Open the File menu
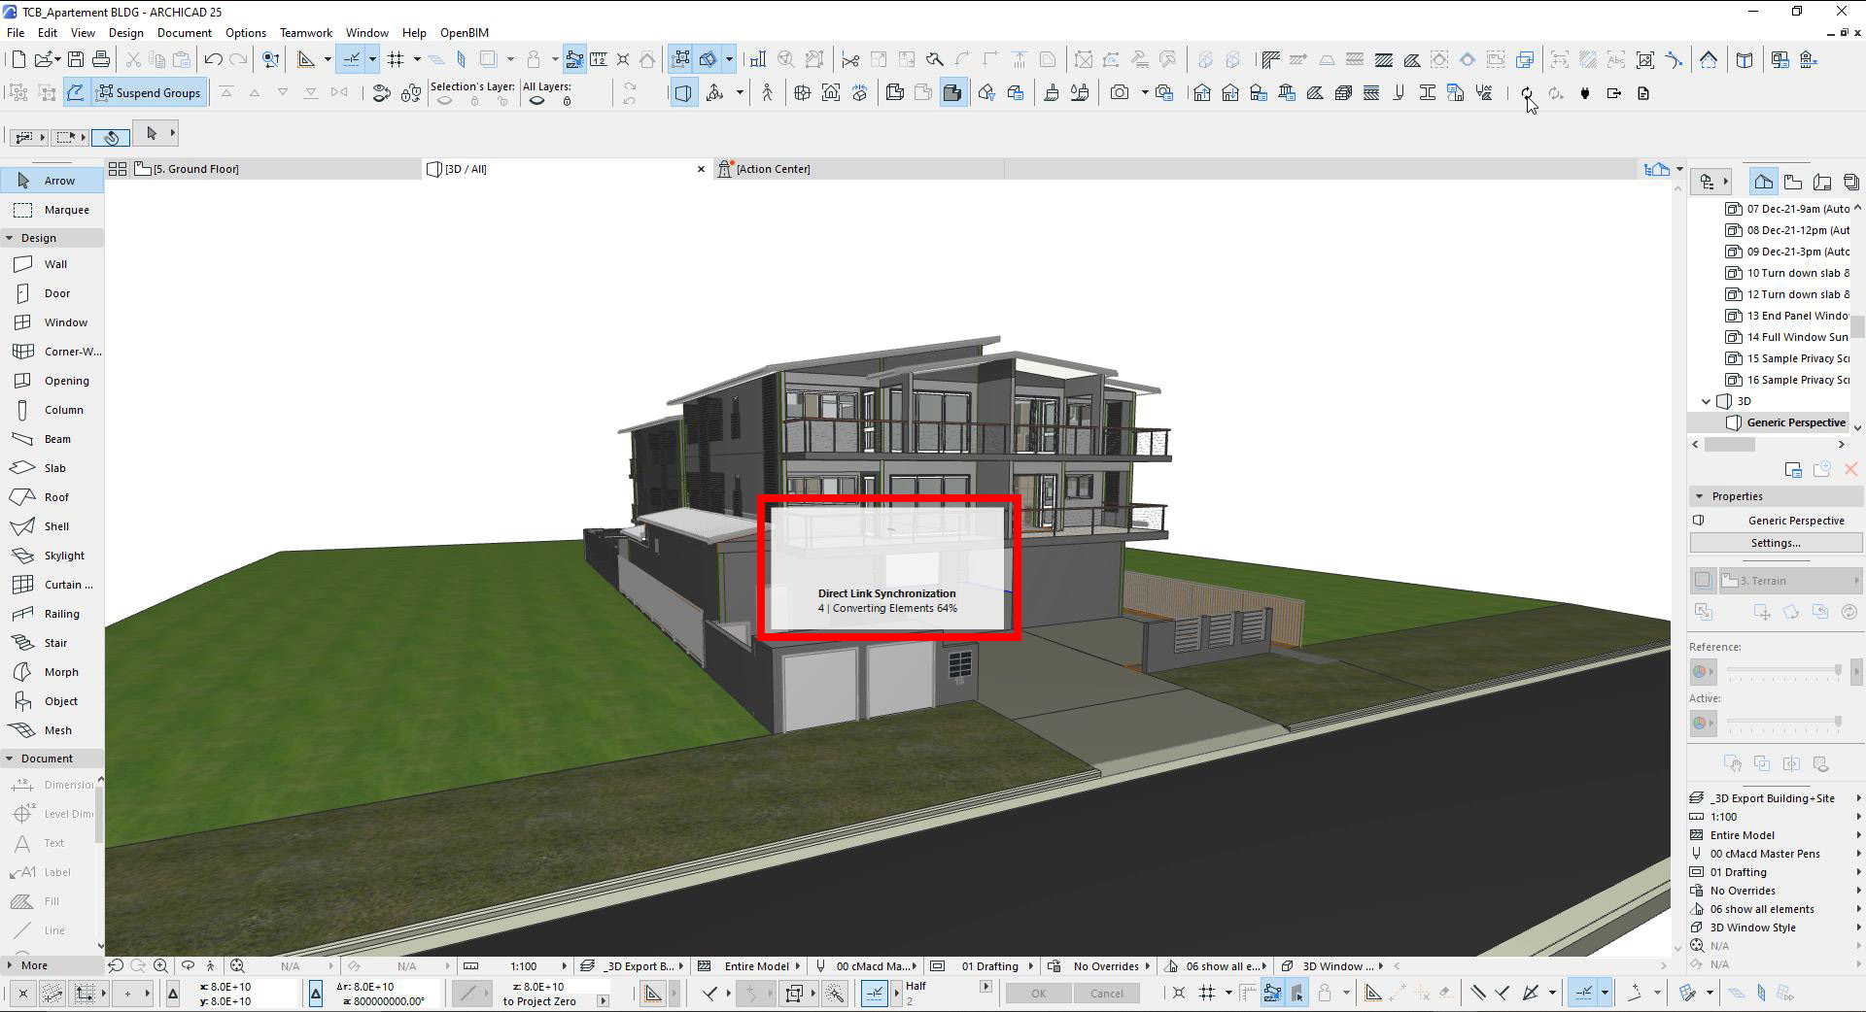1866x1012 pixels. click(16, 33)
